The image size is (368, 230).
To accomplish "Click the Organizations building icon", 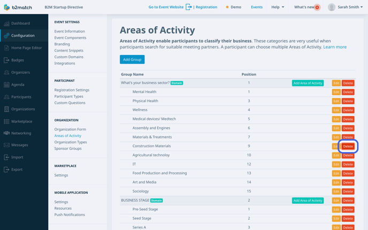I will pos(6,109).
